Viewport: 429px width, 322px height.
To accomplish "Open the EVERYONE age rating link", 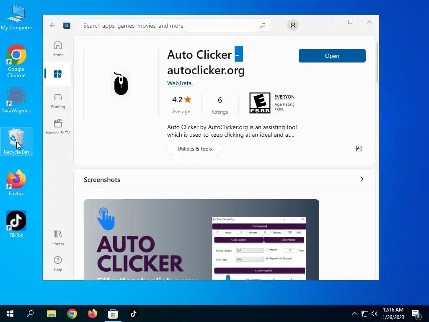I will 284,97.
